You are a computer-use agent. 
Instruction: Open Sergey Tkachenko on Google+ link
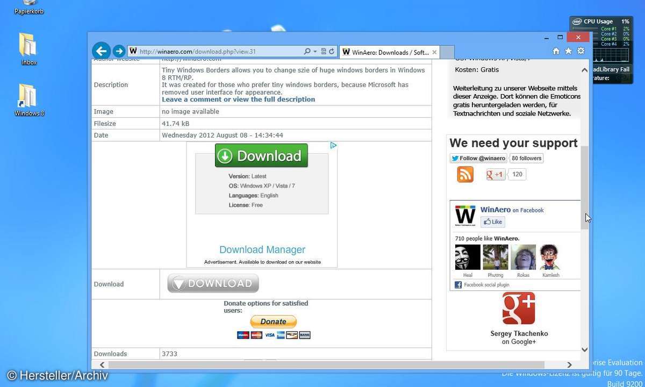519,338
